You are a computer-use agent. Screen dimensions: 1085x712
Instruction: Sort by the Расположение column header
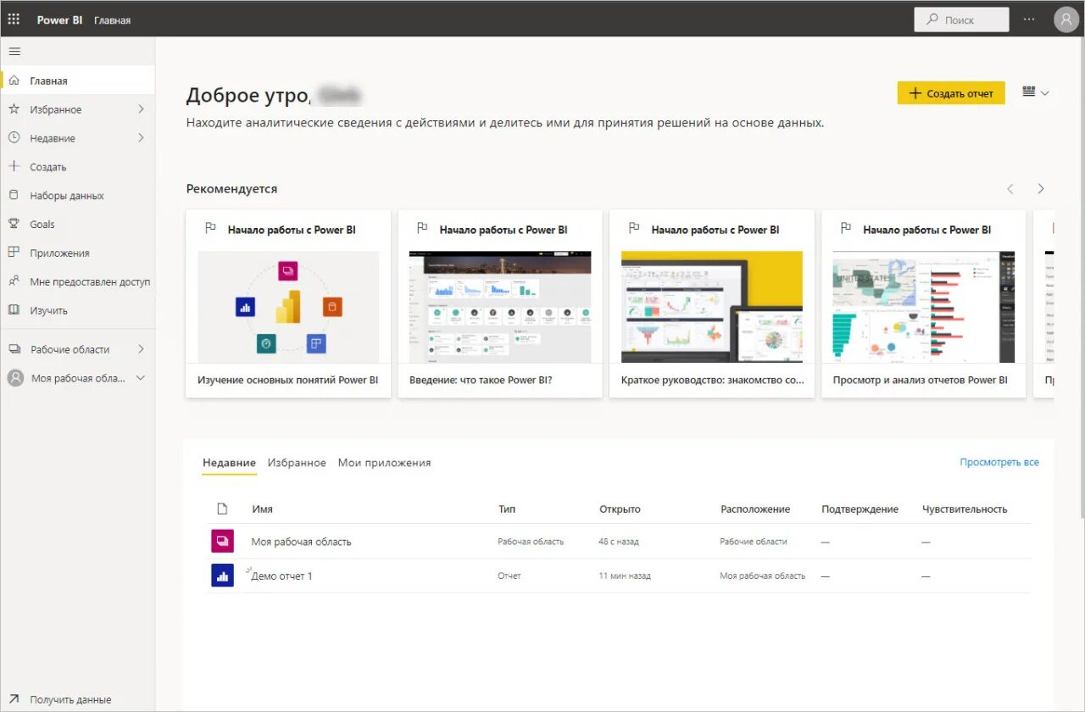click(x=755, y=509)
